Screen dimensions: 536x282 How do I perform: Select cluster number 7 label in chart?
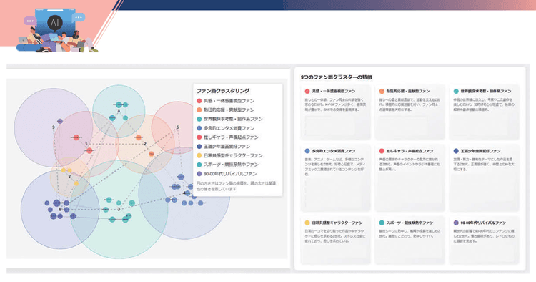pyautogui.click(x=70, y=177)
